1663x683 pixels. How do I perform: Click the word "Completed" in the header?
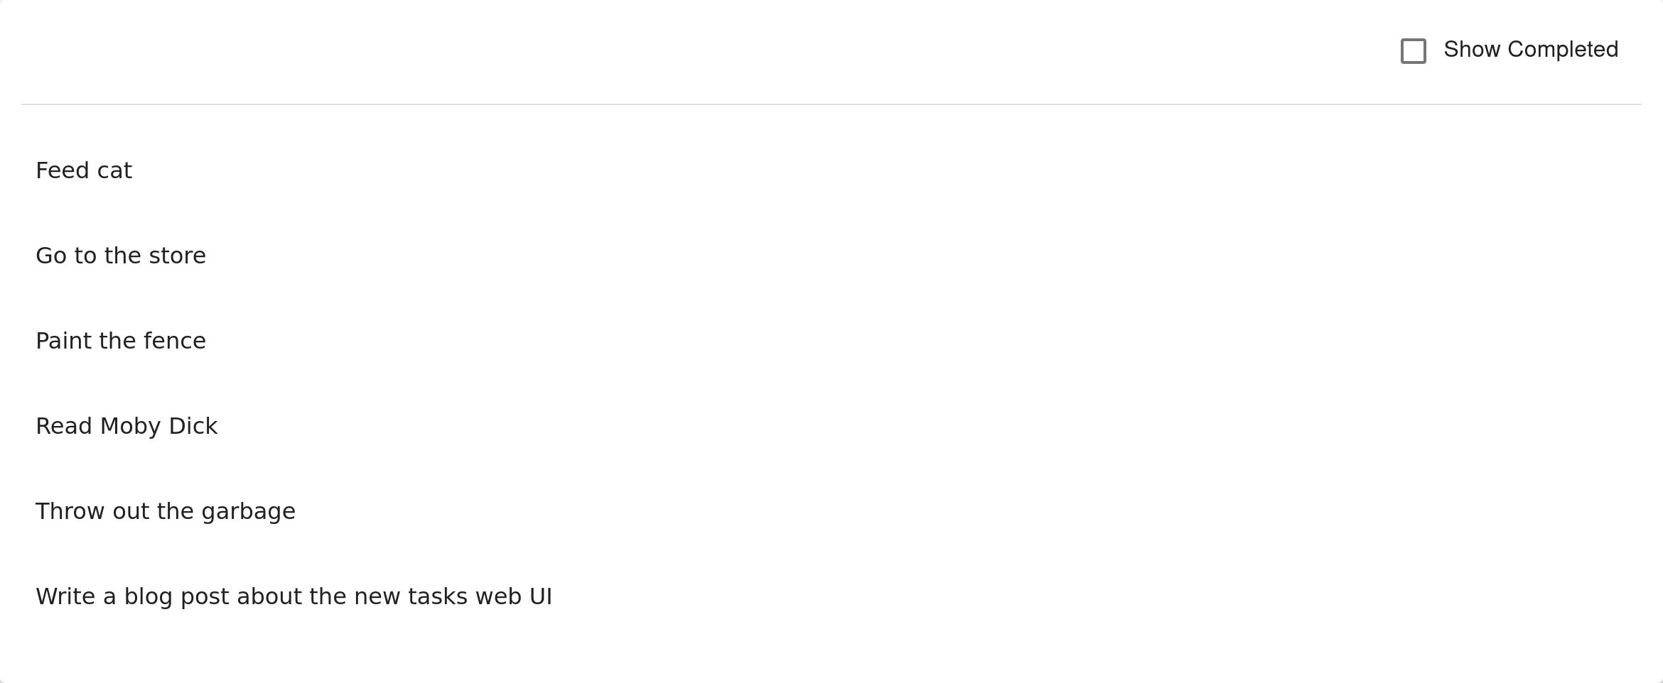(x=1562, y=50)
